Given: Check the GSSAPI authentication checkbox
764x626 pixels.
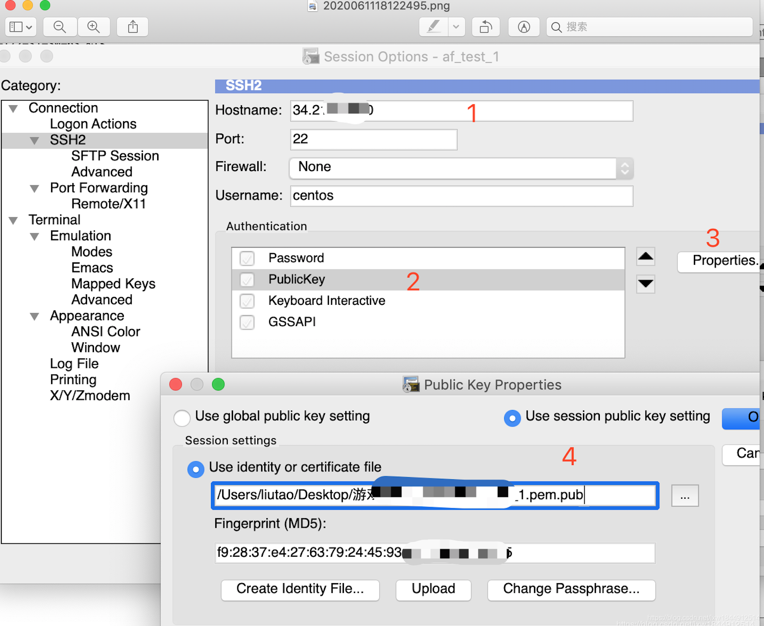Looking at the screenshot, I should tap(246, 323).
